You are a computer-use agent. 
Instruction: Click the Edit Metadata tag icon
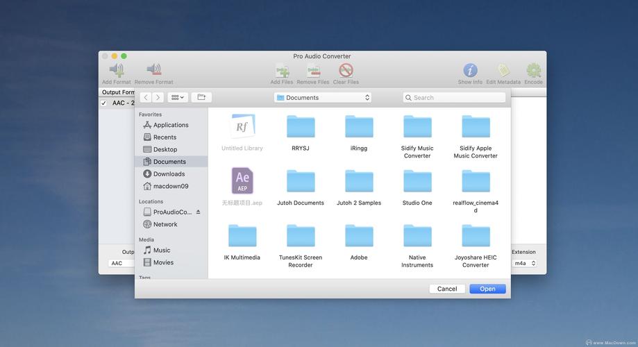point(503,70)
